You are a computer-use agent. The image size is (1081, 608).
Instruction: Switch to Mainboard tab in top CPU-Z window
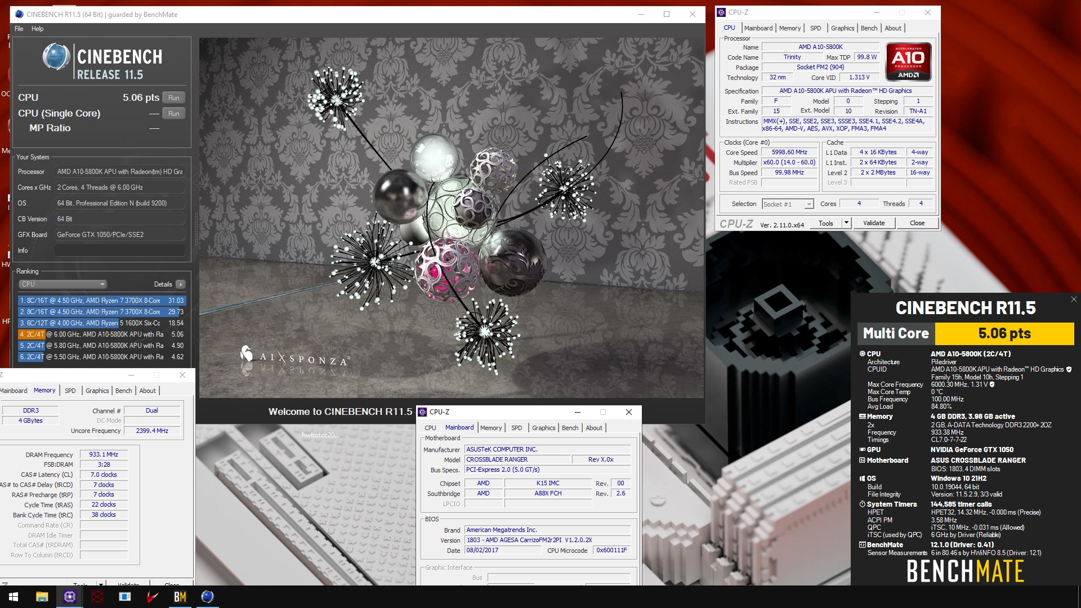(758, 28)
